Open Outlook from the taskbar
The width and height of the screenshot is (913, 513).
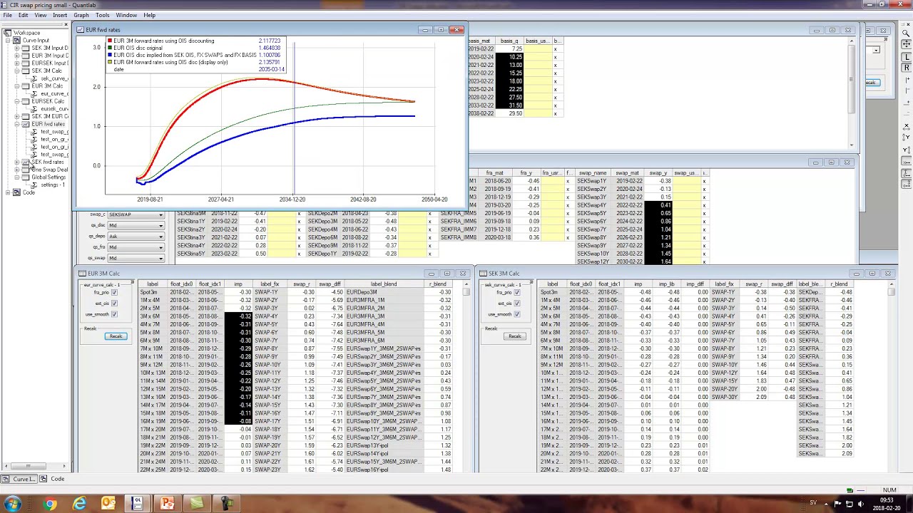coord(108,504)
